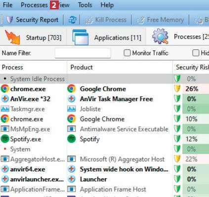The width and height of the screenshot is (209, 197).
Task: Click the yellow shield for Aggregator Host
Action: (177, 159)
